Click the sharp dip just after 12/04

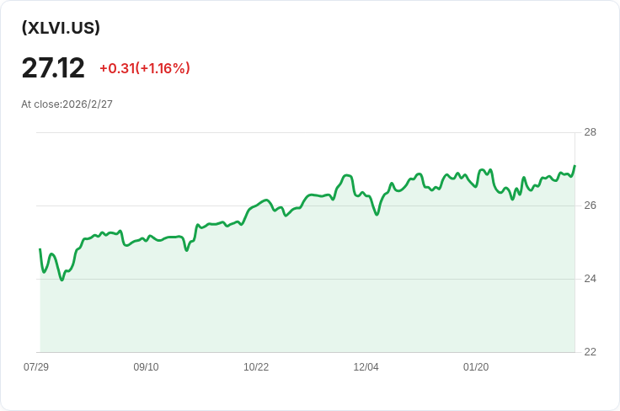[377, 215]
